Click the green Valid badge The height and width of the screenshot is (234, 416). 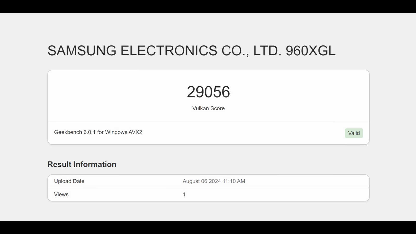[354, 133]
